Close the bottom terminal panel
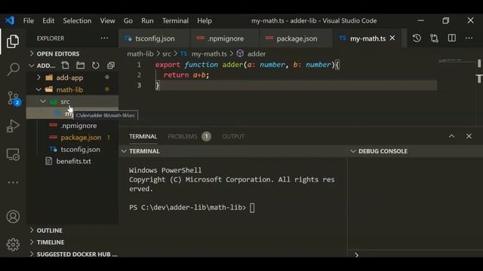Screen dimensions: 483x271 (x=469, y=136)
